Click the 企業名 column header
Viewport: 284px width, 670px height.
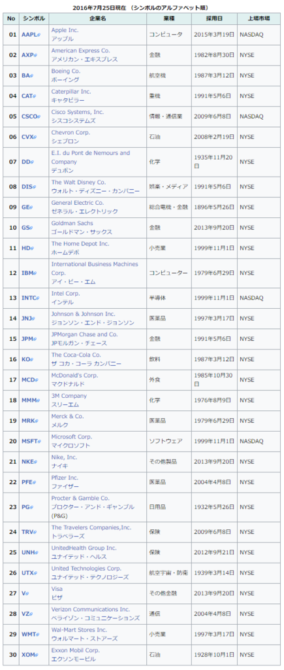pyautogui.click(x=98, y=18)
